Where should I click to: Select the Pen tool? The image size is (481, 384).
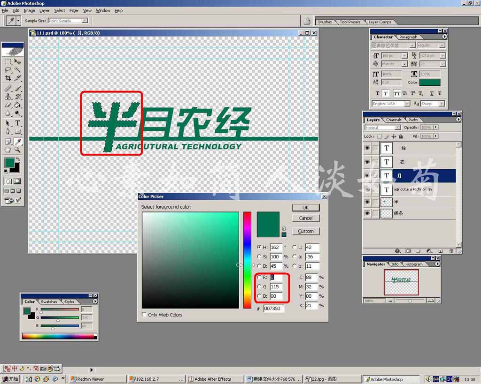point(8,132)
